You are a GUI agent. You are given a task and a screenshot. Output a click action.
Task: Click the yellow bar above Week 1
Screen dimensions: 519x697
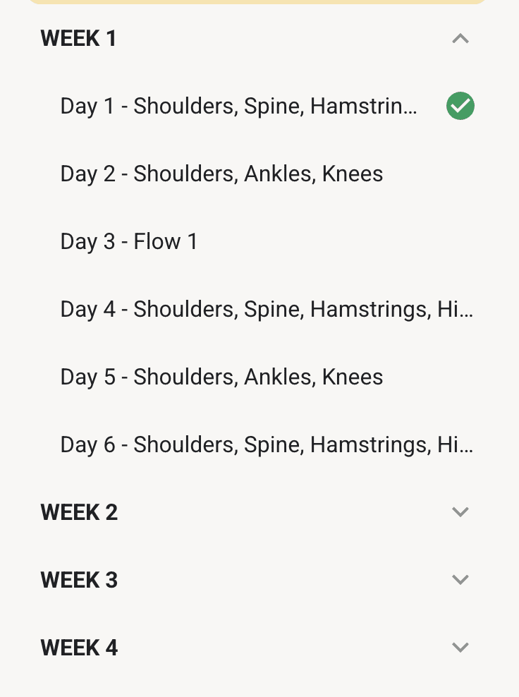click(258, 2)
